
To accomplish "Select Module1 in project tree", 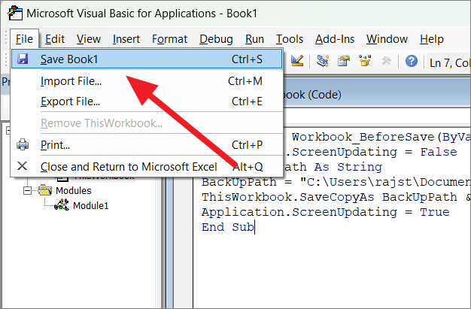I will 90,206.
